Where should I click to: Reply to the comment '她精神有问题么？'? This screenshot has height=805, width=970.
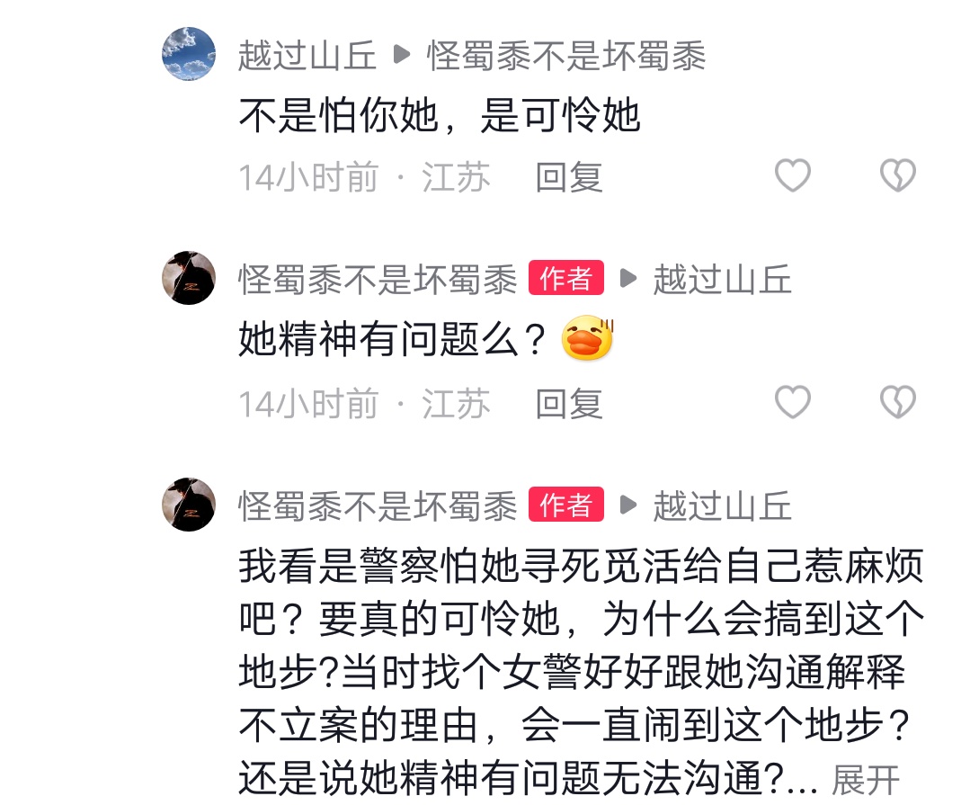(x=568, y=404)
